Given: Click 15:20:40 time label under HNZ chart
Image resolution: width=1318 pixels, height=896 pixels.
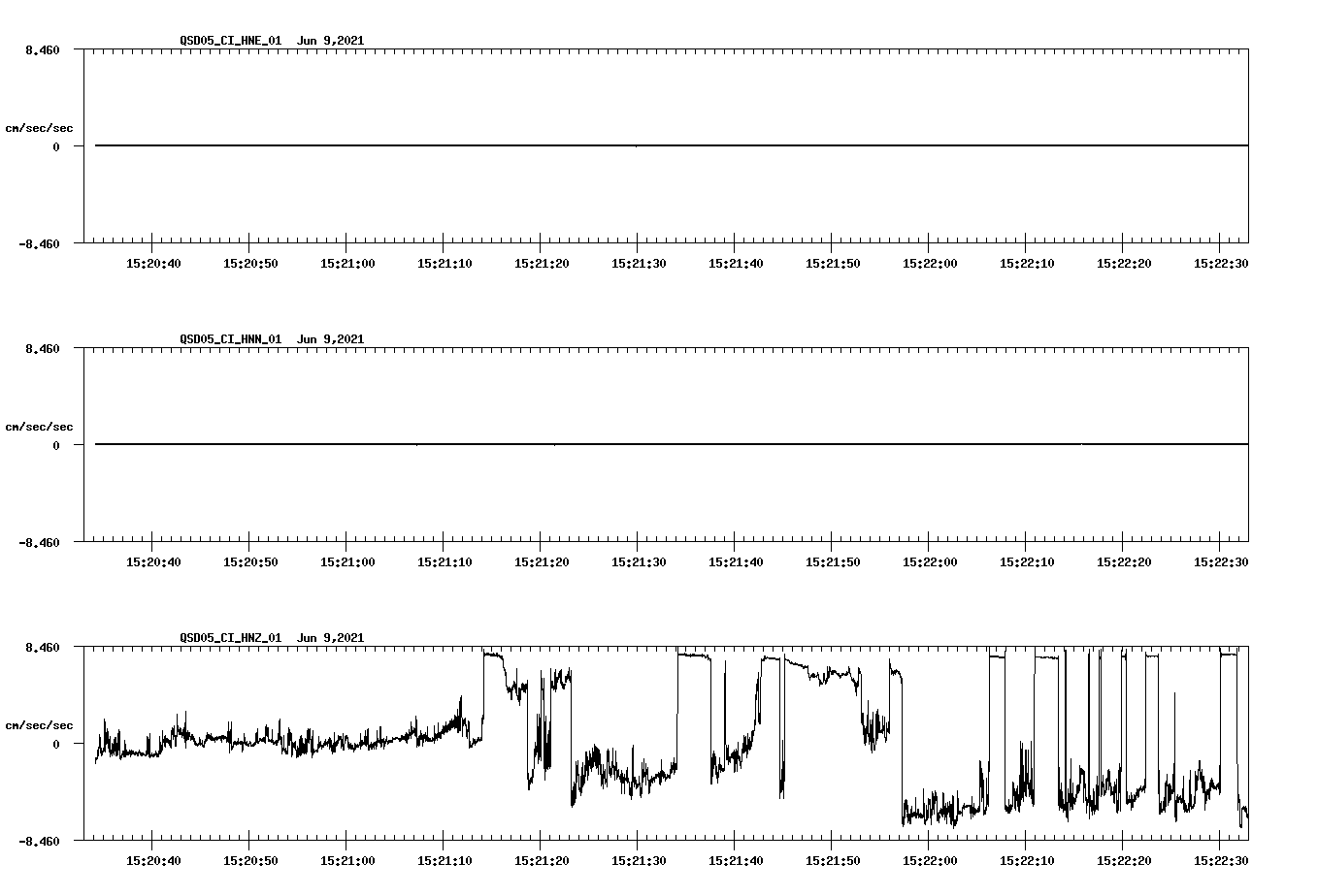Looking at the screenshot, I should coord(153,860).
